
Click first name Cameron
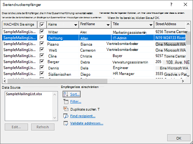pyautogui.click(x=88, y=50)
